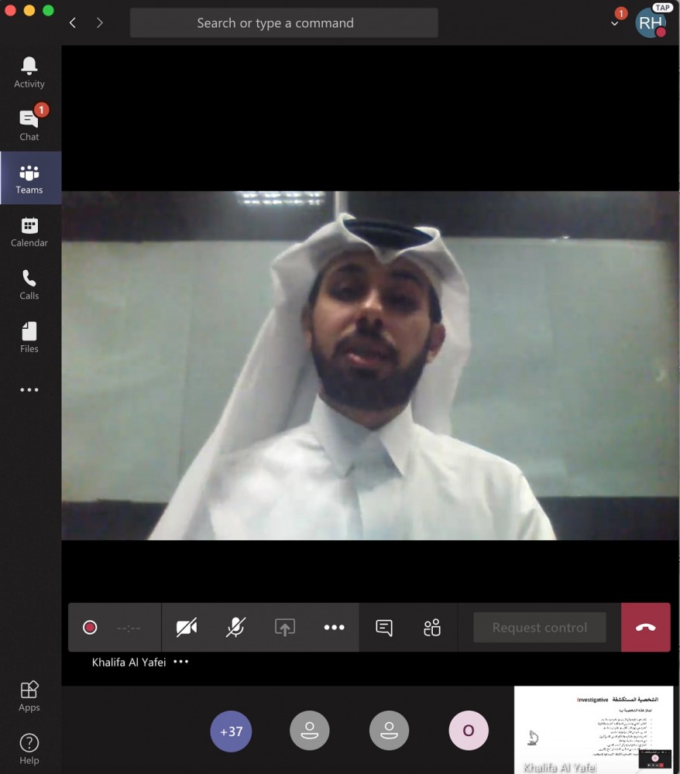Open the Calendar section
680x774 pixels.
click(x=29, y=231)
